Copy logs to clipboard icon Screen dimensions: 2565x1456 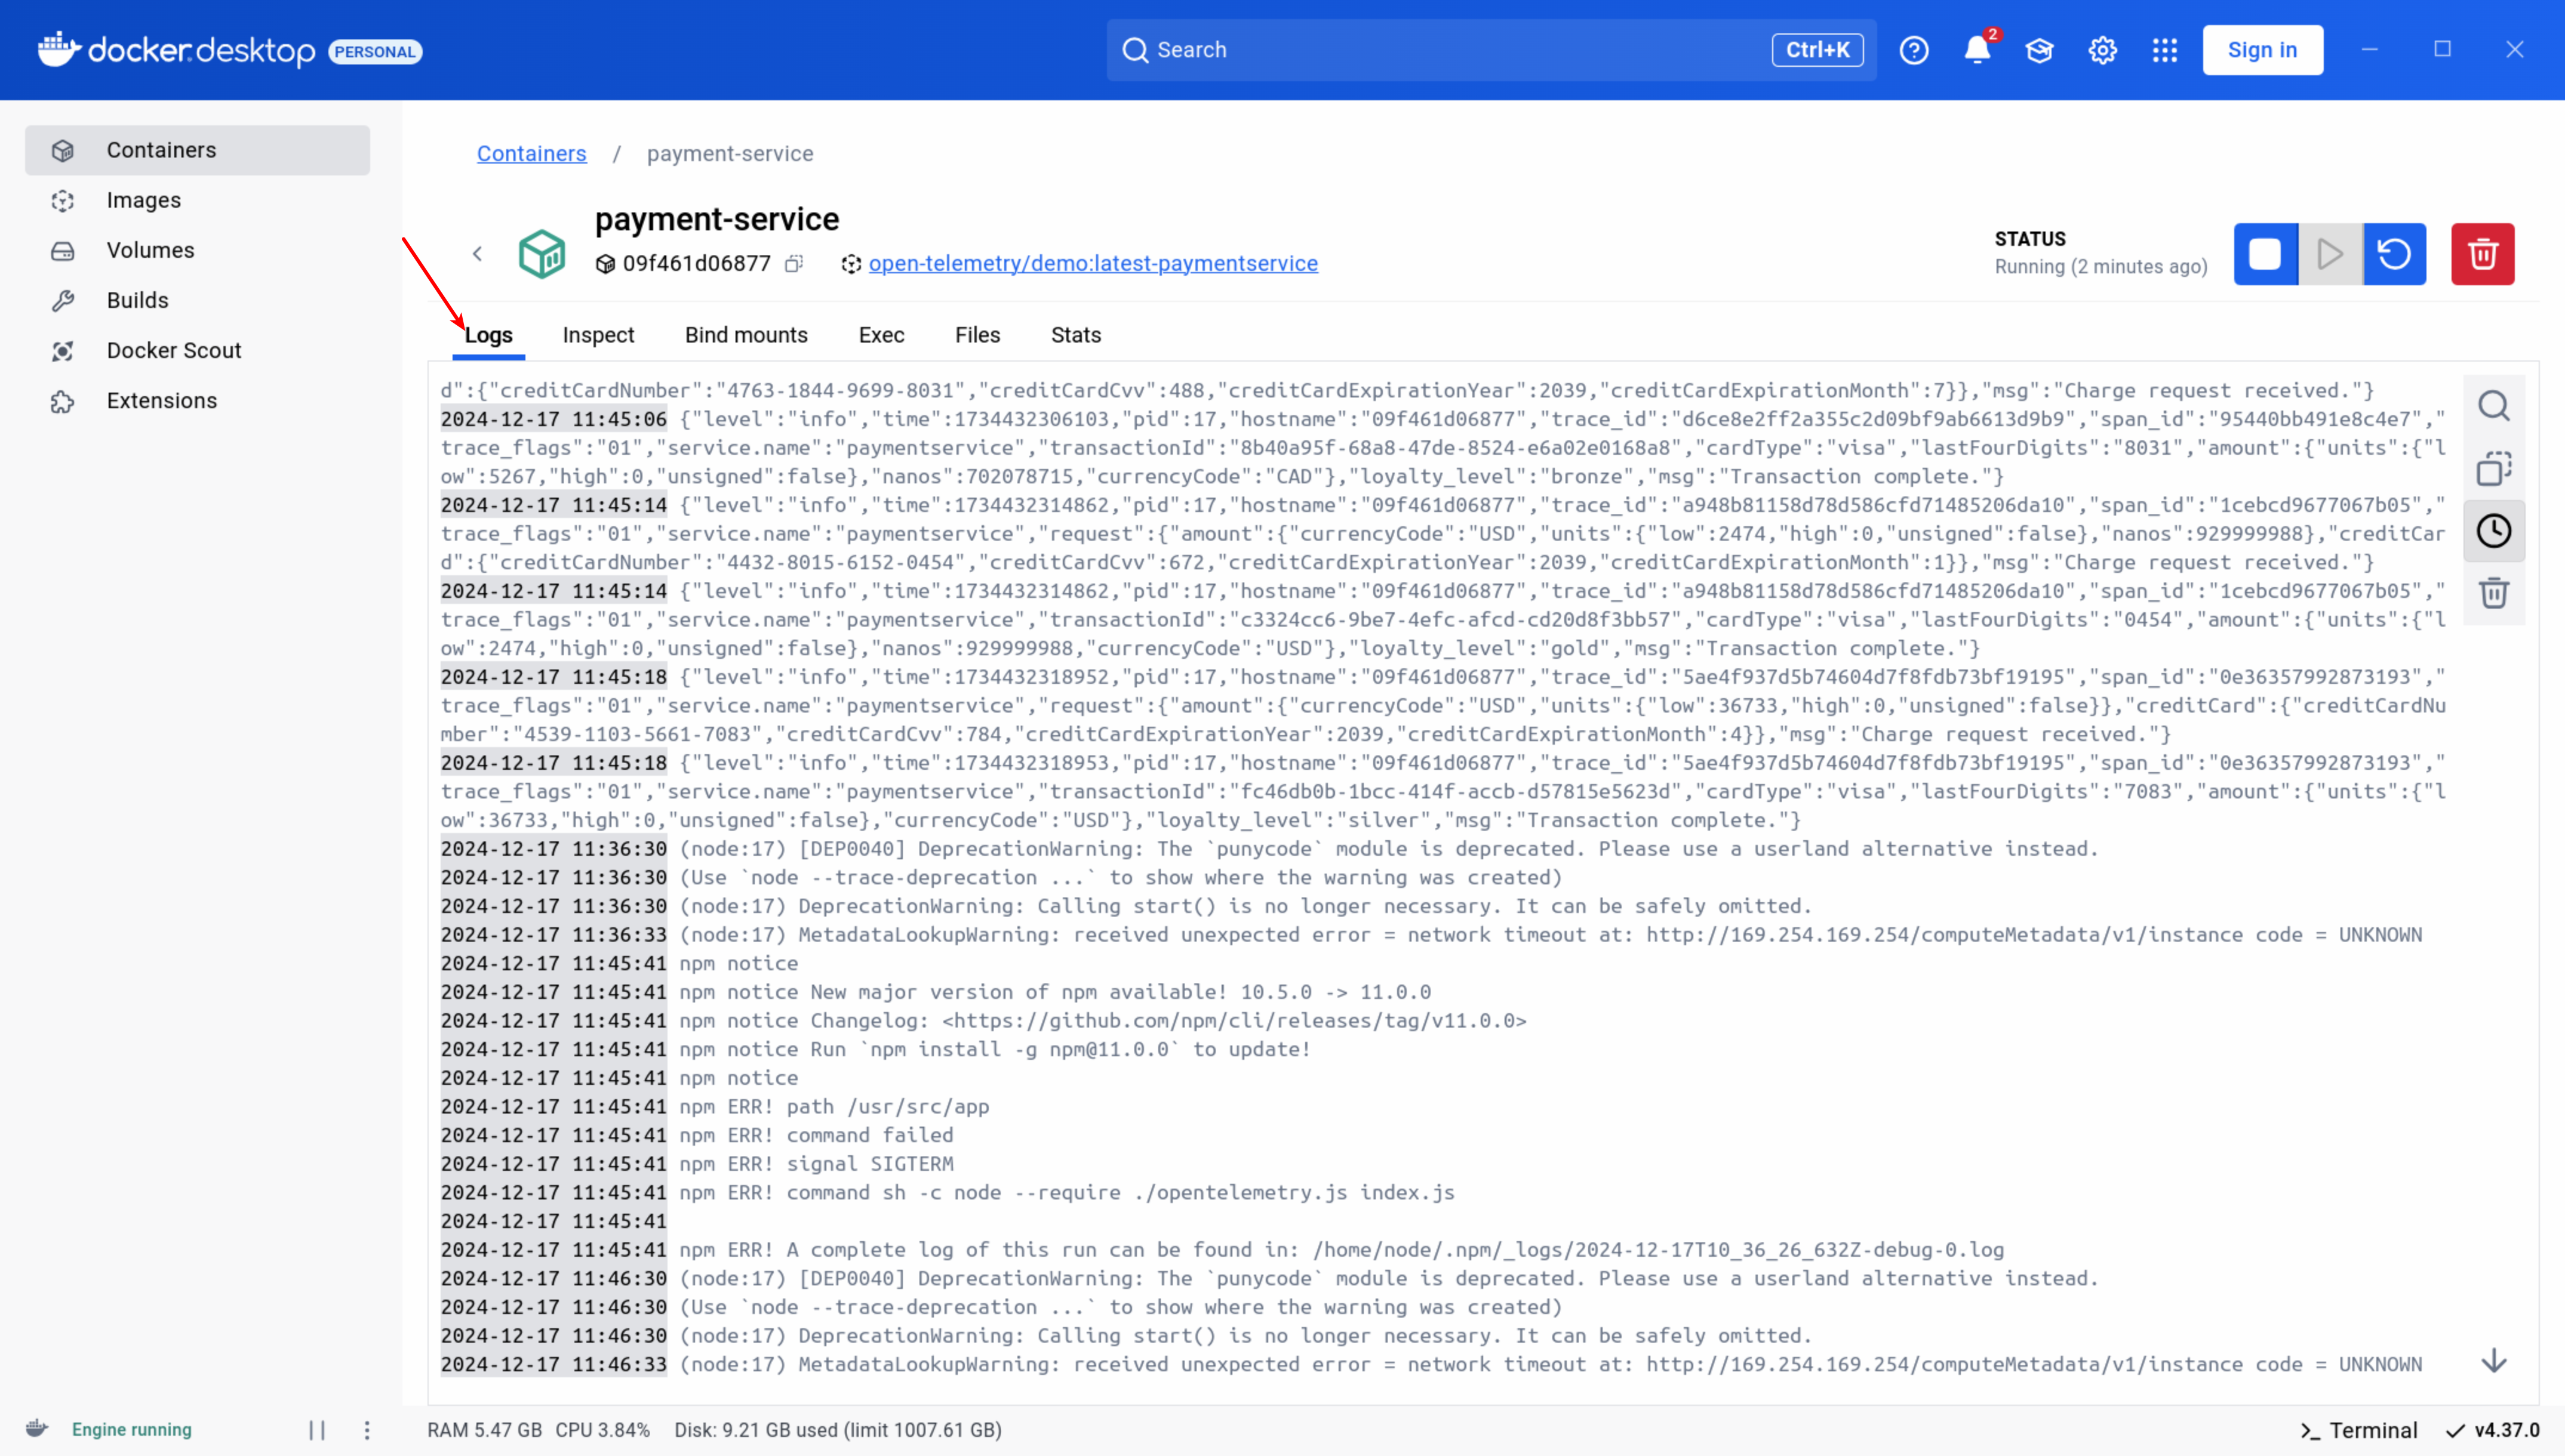coord(2493,468)
